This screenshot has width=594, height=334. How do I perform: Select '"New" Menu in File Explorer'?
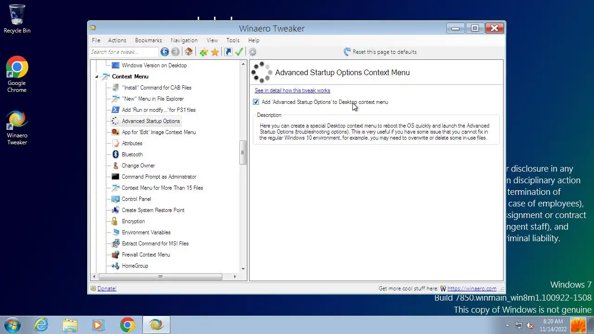coord(153,99)
